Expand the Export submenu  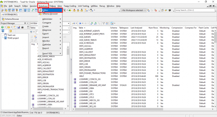50,33
